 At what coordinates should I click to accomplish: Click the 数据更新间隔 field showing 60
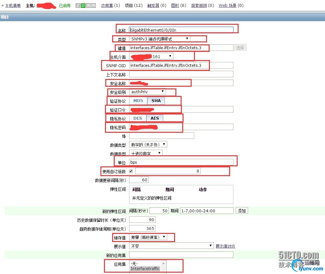(139, 180)
